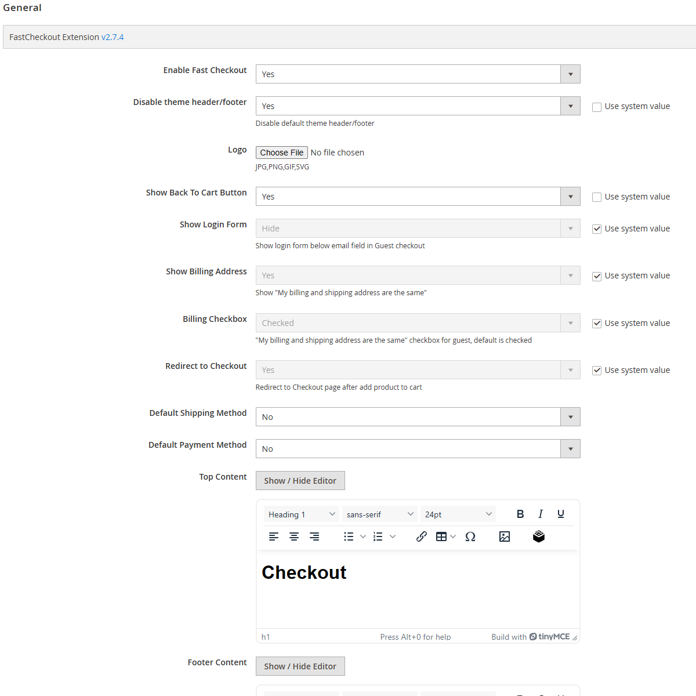Open the v2.7.4 version link
This screenshot has height=696, width=696.
(113, 37)
